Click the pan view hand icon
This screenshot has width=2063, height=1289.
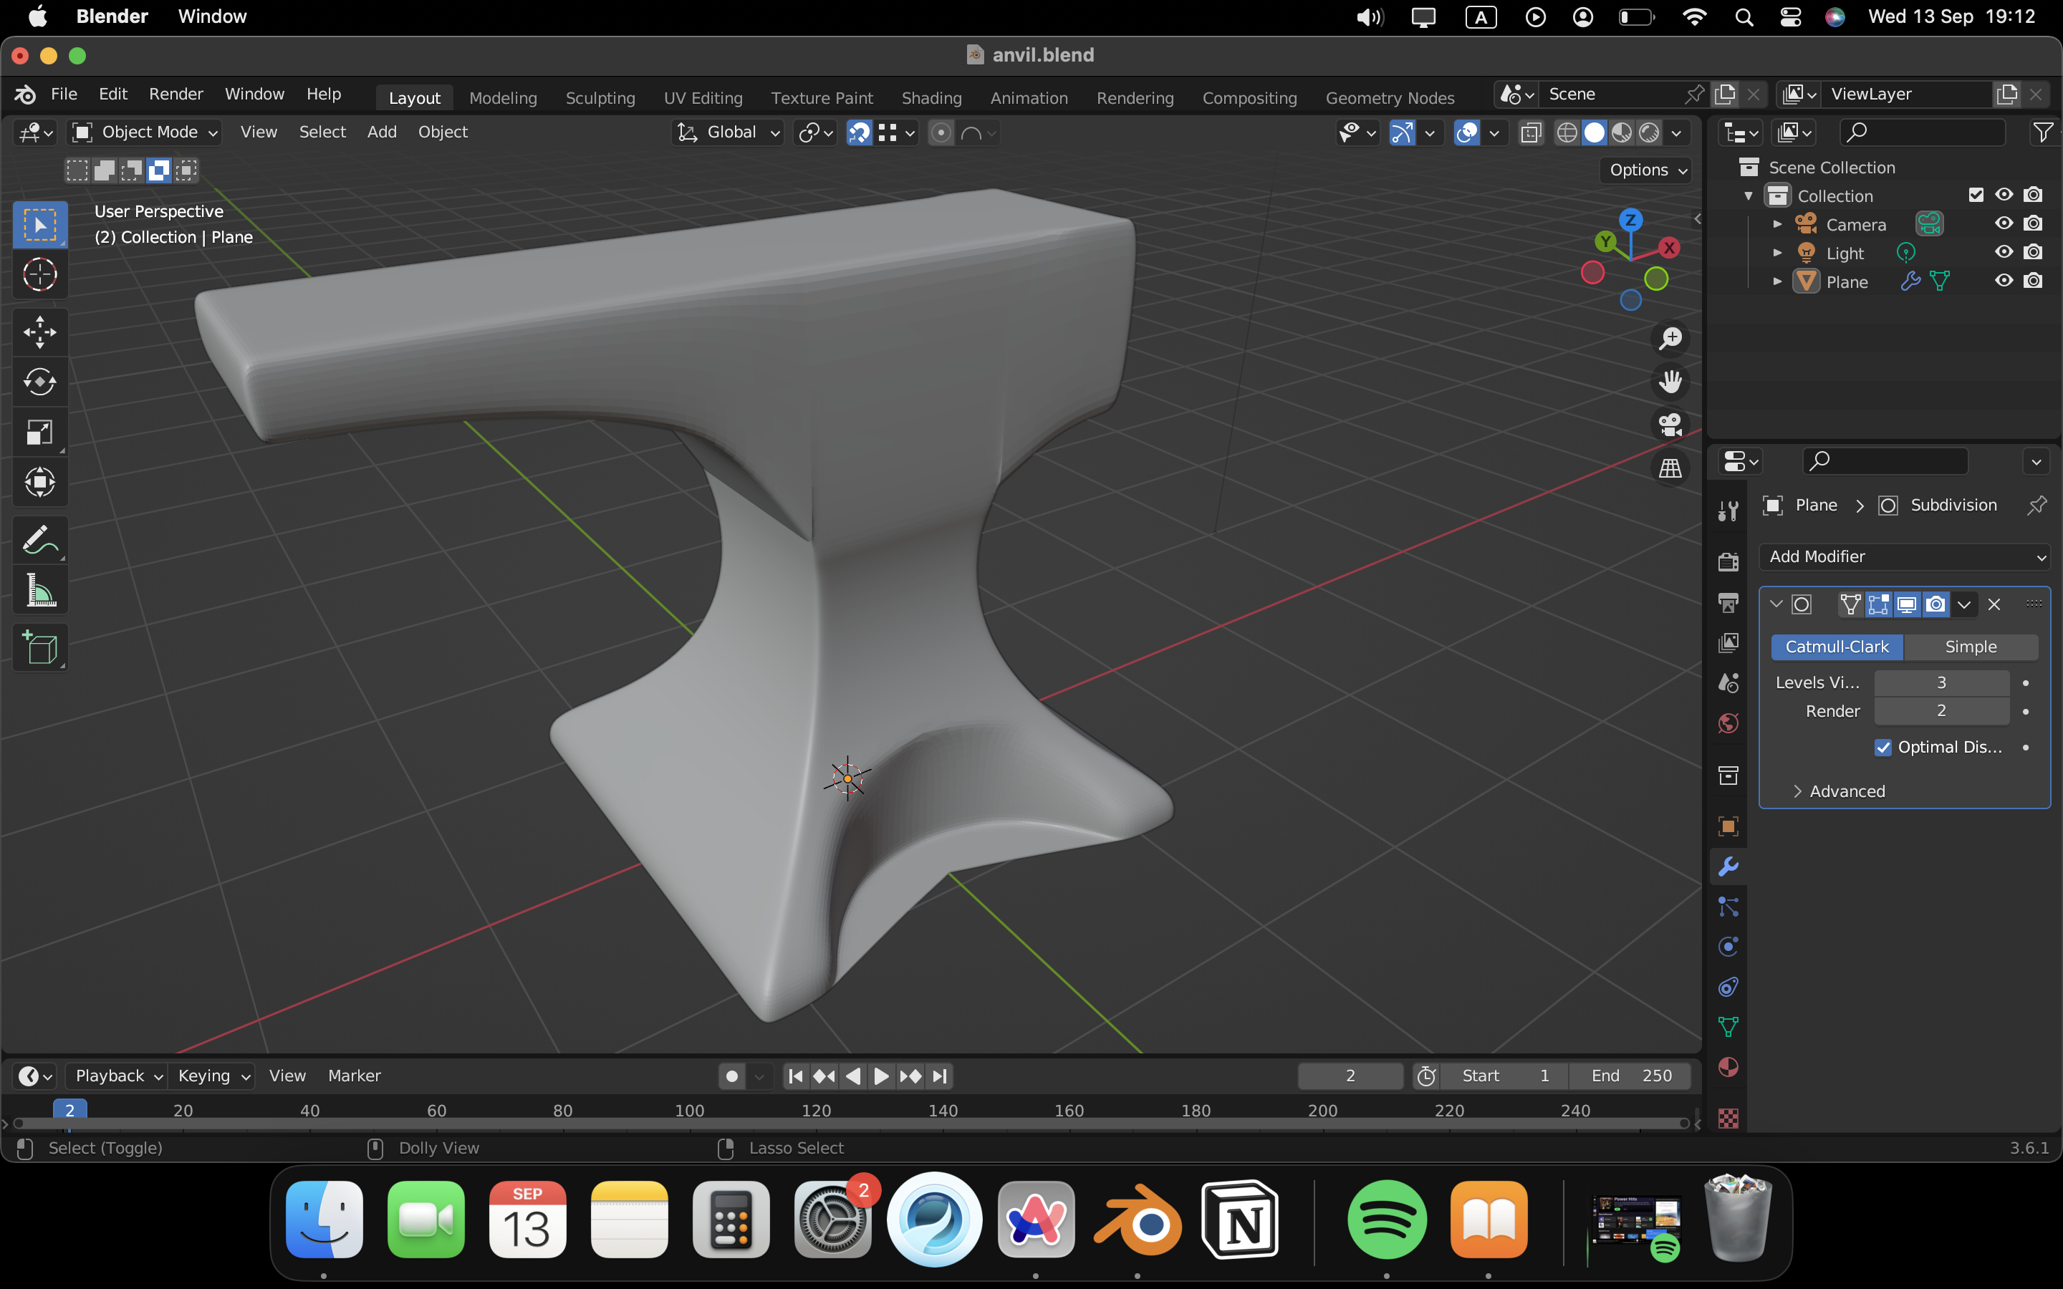pos(1670,381)
